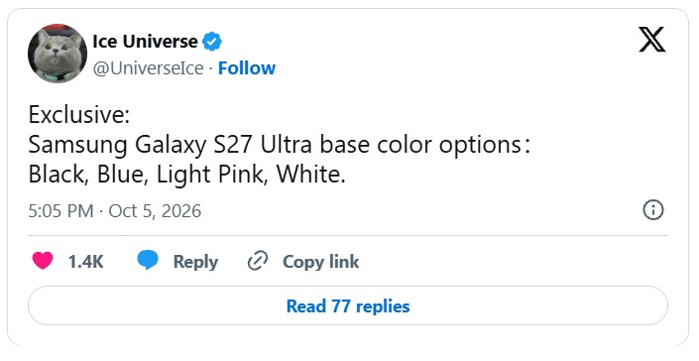The height and width of the screenshot is (361, 699).
Task: Click the year 2026 in the date
Action: (x=181, y=211)
